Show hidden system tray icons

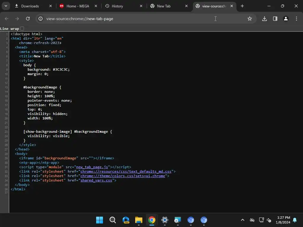243,220
